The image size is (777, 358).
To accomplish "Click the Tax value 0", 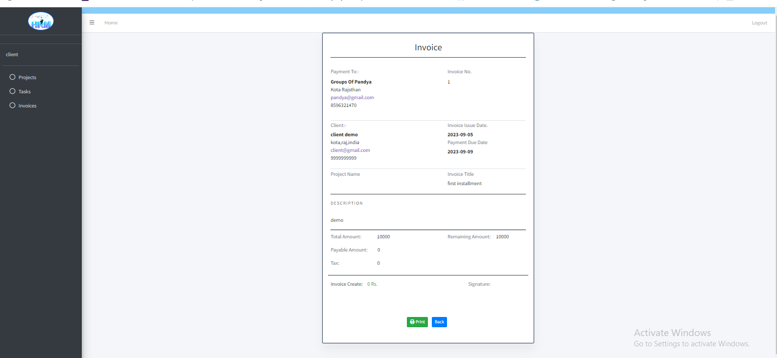I will coord(378,263).
